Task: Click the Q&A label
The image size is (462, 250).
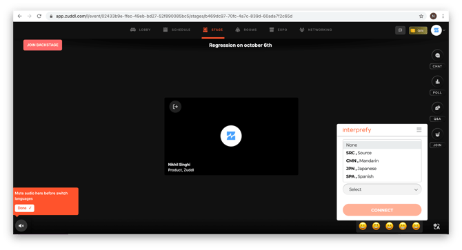Action: (437, 119)
